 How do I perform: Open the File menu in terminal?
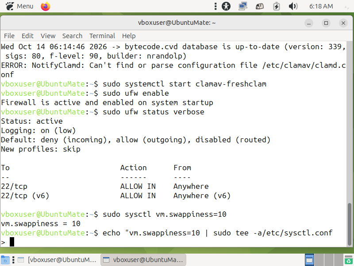(9, 36)
